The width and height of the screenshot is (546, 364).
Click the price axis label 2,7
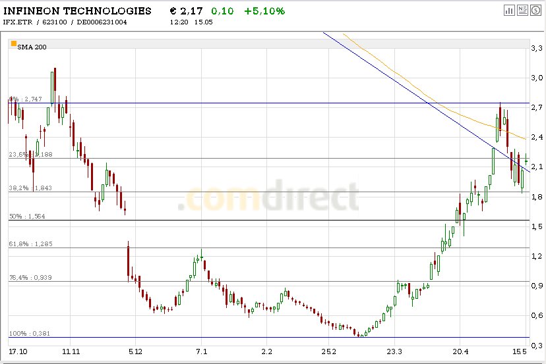pos(537,107)
